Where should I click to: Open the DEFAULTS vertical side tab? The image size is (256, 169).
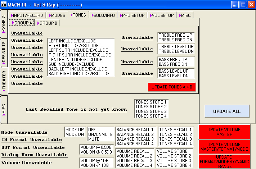[x=4, y=53]
